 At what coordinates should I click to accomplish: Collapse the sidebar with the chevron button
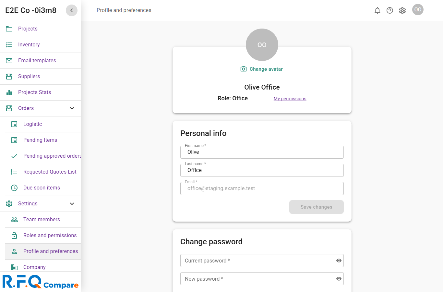coord(72,10)
